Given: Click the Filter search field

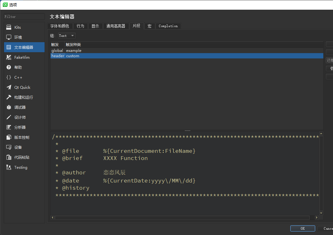Looking at the screenshot, I should (x=24, y=17).
